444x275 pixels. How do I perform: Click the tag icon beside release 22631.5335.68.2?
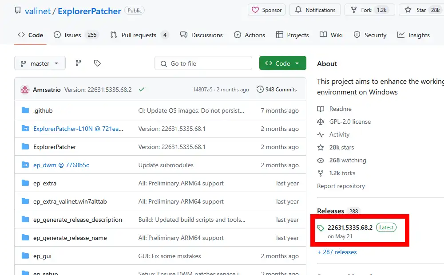321,228
